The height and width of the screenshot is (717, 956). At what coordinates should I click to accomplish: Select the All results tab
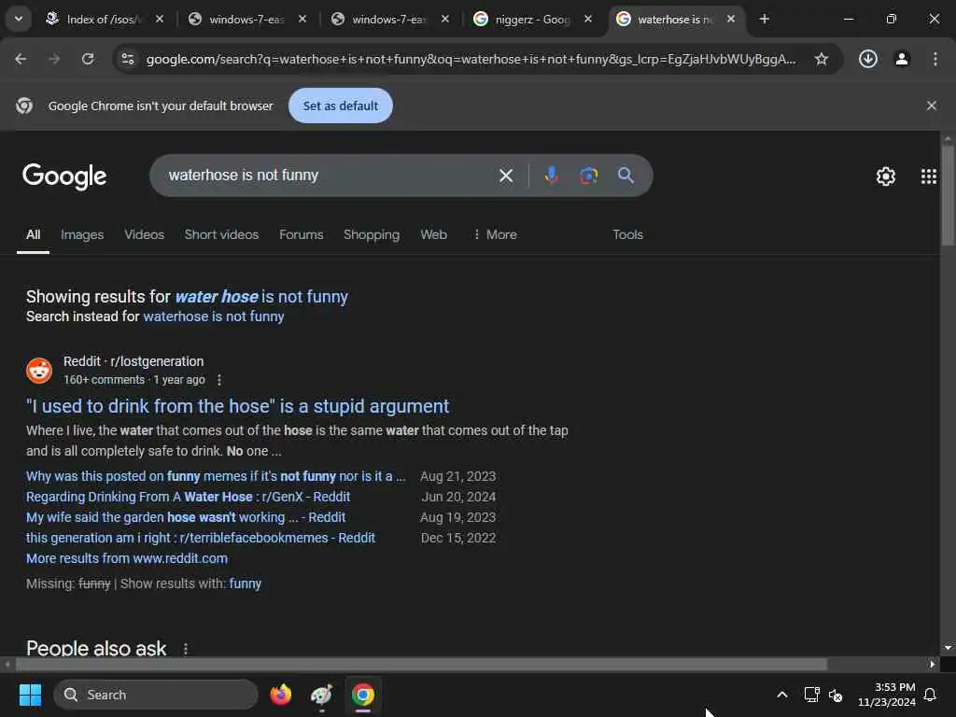pos(33,234)
